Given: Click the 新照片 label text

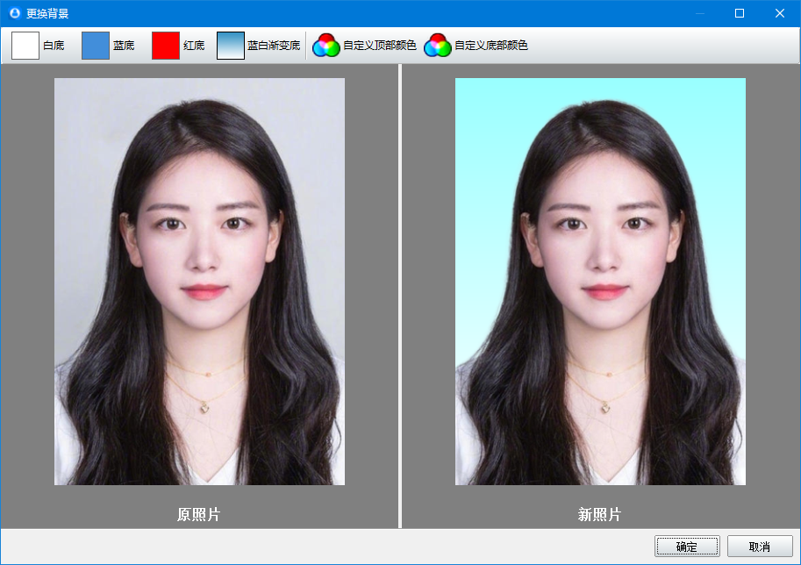Looking at the screenshot, I should [x=600, y=514].
